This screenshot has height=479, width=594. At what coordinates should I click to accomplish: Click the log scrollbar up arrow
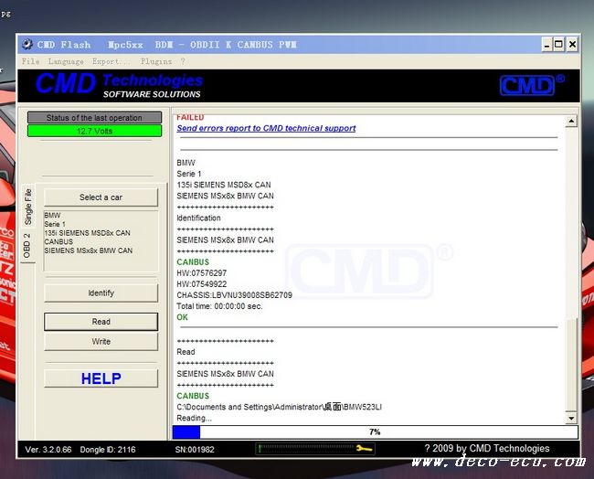(571, 121)
